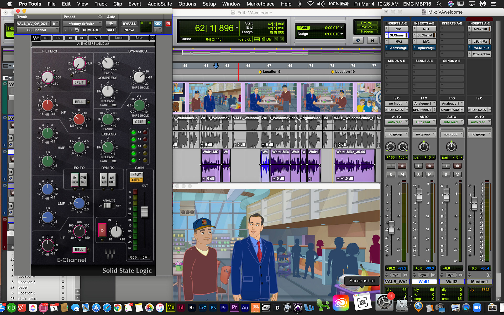
Task: Open the Event menu
Action: point(135,4)
